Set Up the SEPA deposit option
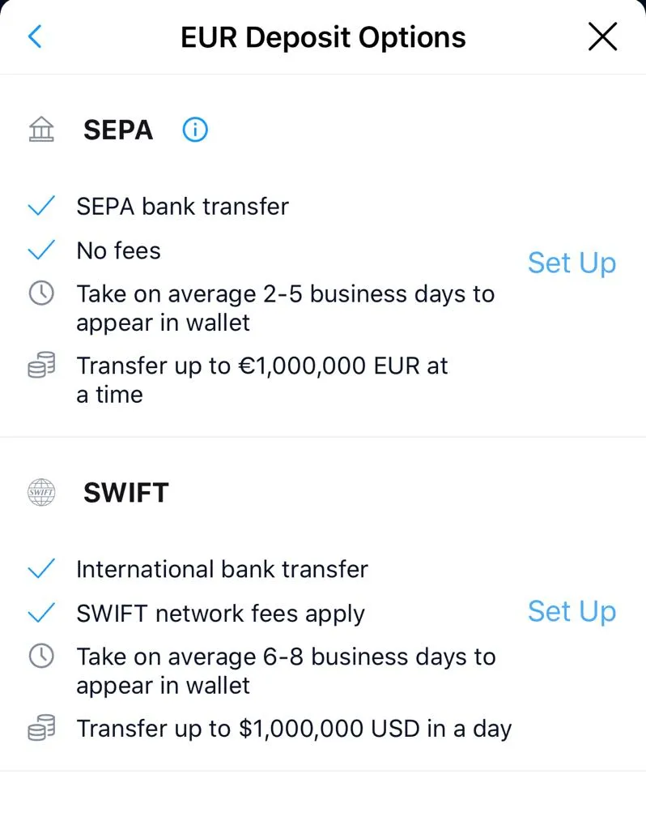The height and width of the screenshot is (830, 646). pyautogui.click(x=572, y=263)
